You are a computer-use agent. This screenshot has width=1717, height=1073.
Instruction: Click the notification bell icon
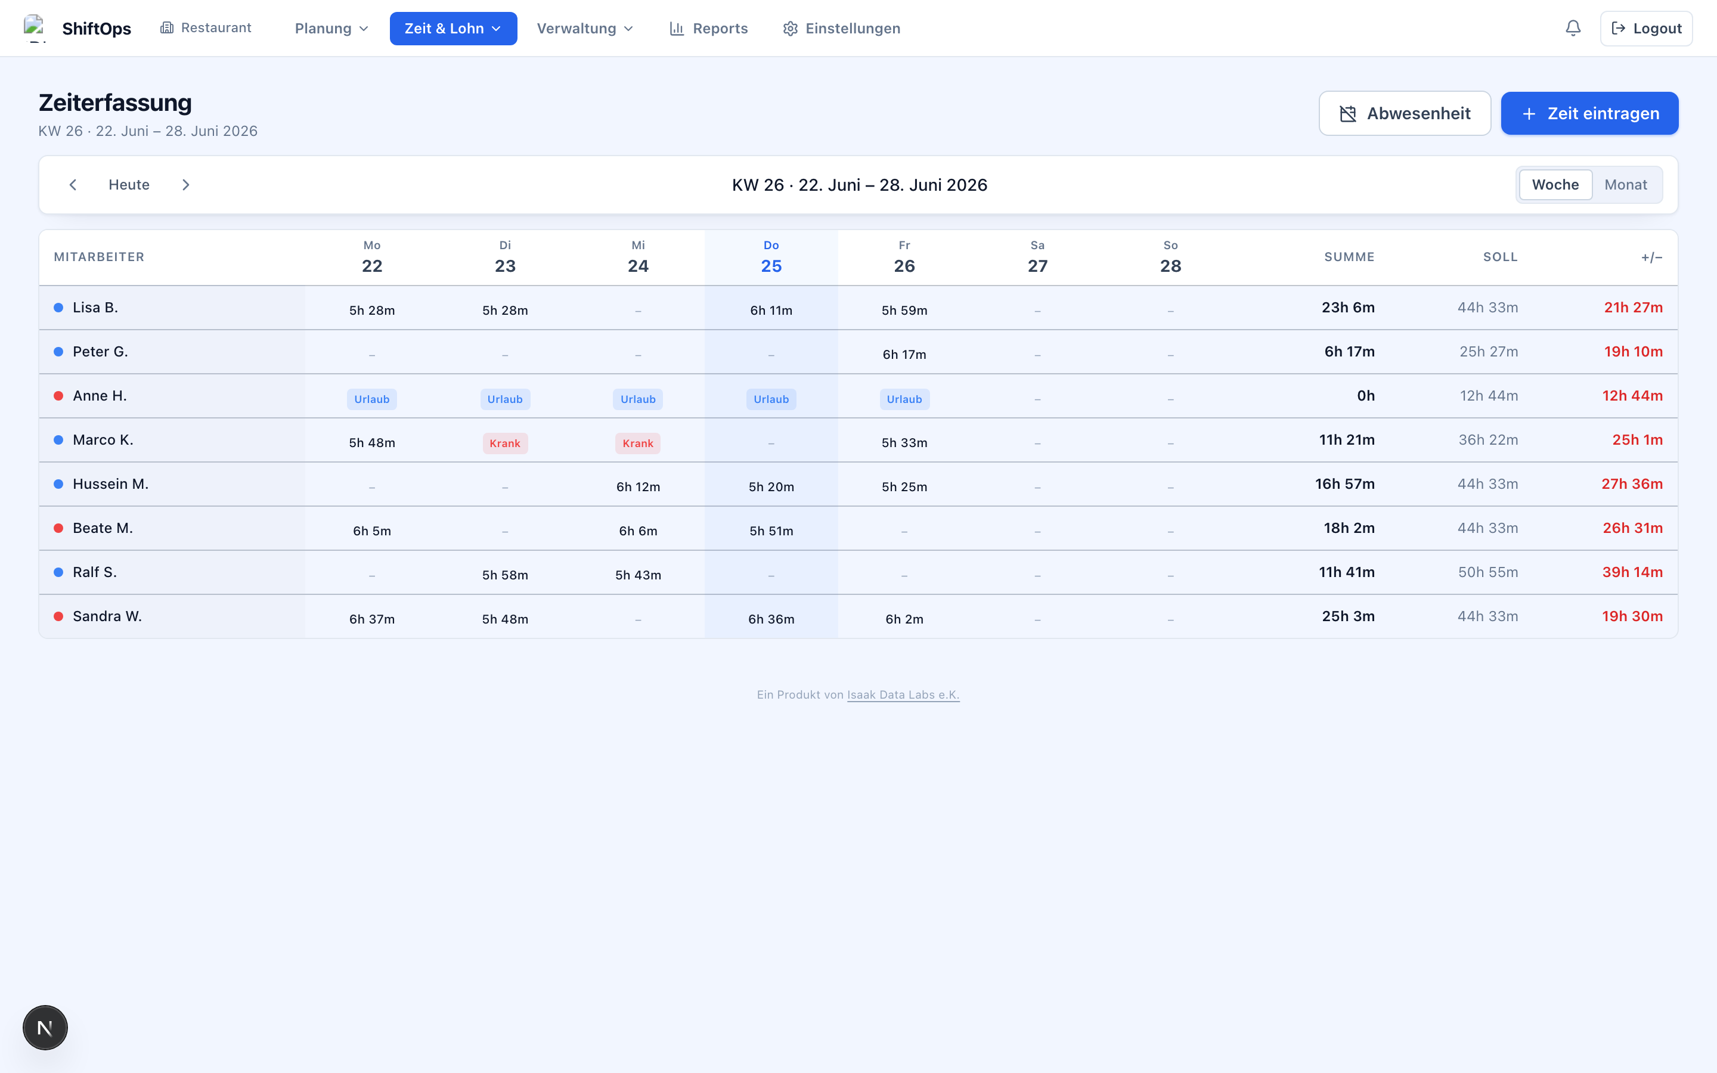click(1573, 29)
